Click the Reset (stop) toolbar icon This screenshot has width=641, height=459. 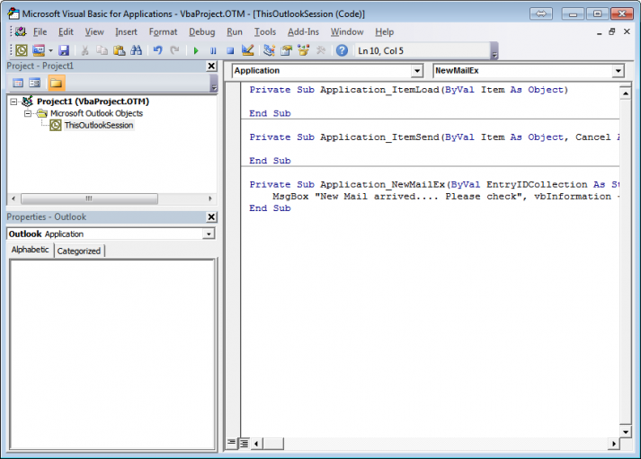click(229, 51)
